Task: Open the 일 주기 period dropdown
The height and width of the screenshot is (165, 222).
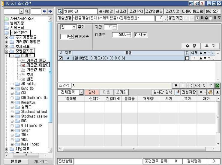Action: [x=74, y=27]
